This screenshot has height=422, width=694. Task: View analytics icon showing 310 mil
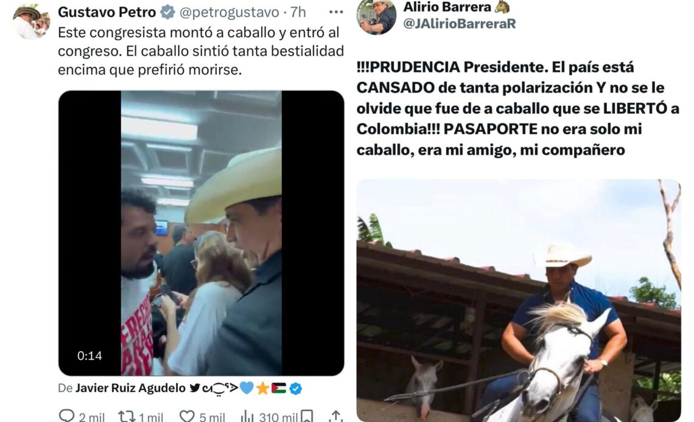(x=247, y=417)
